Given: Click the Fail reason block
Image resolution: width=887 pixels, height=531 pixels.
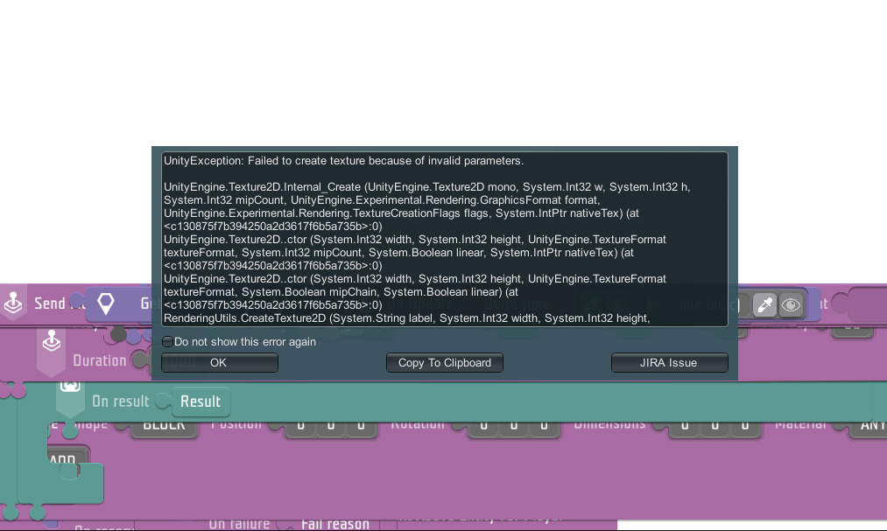Looking at the screenshot, I should [x=334, y=523].
